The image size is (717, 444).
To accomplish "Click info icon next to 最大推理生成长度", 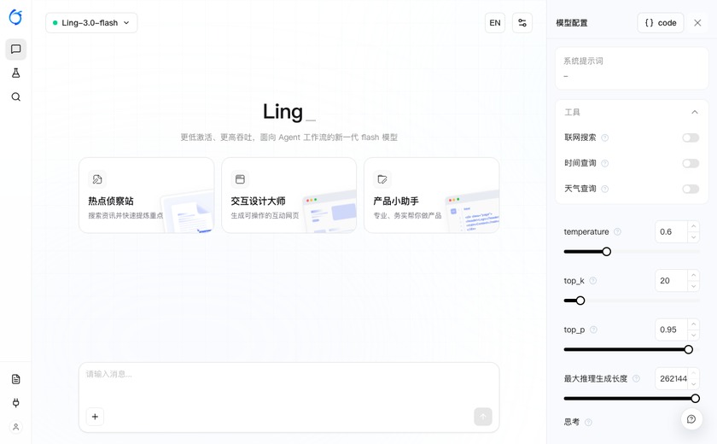I will click(x=636, y=378).
